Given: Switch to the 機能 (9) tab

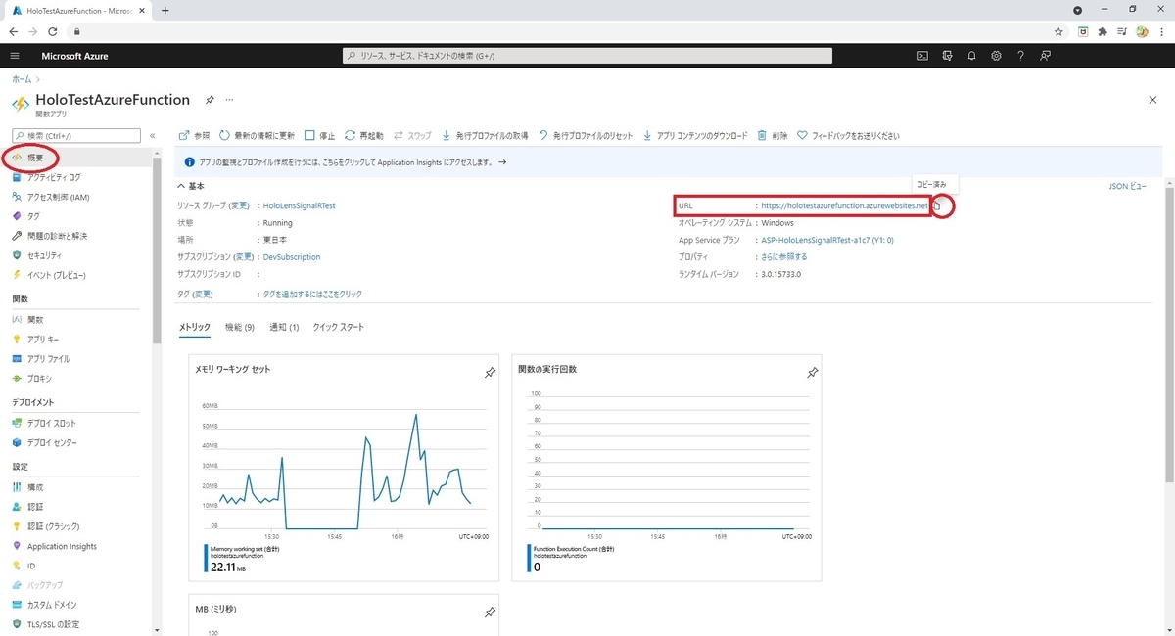Looking at the screenshot, I should coord(240,327).
